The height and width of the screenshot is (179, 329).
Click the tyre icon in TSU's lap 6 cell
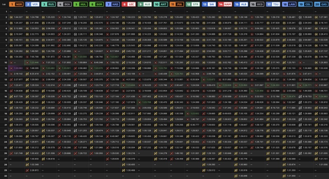[x=268, y=40]
